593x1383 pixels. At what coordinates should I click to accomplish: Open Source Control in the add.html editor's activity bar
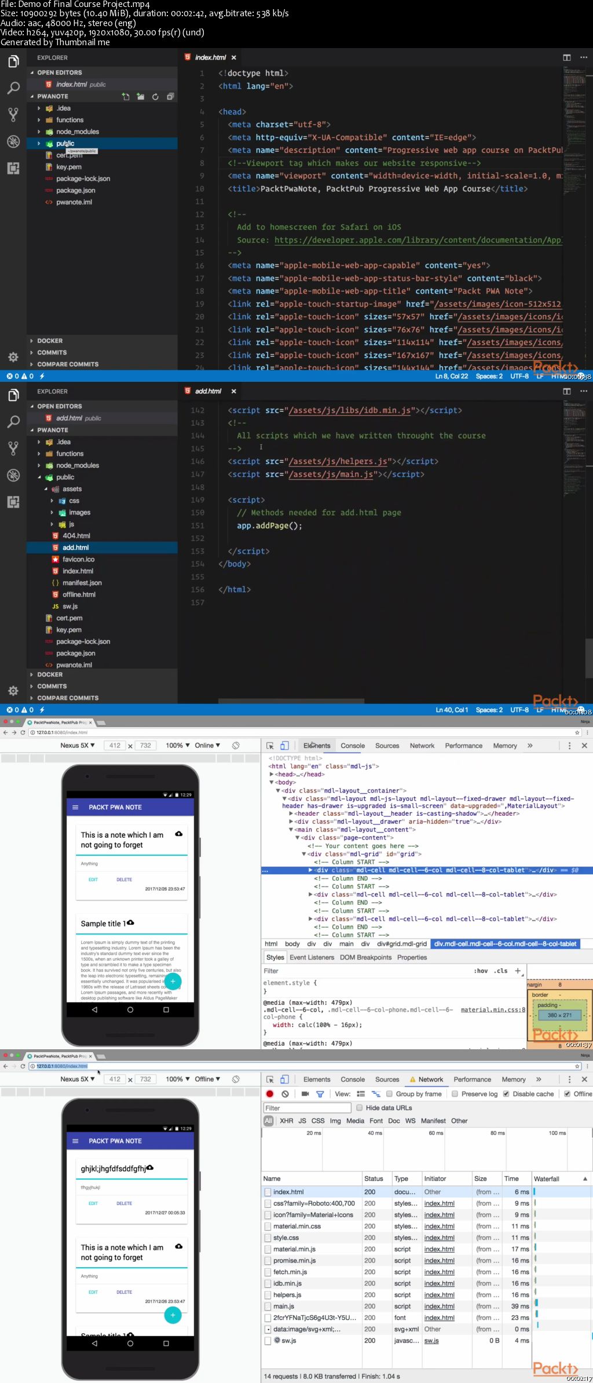[x=13, y=448]
